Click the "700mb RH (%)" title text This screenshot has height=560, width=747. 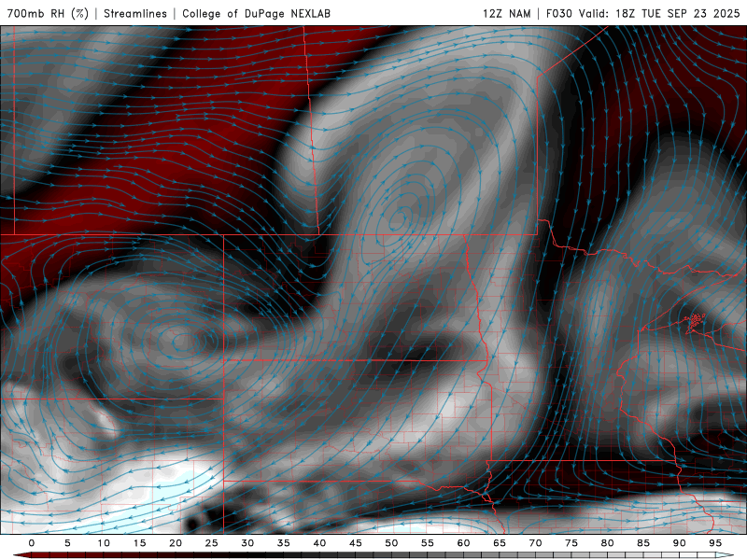click(x=48, y=13)
